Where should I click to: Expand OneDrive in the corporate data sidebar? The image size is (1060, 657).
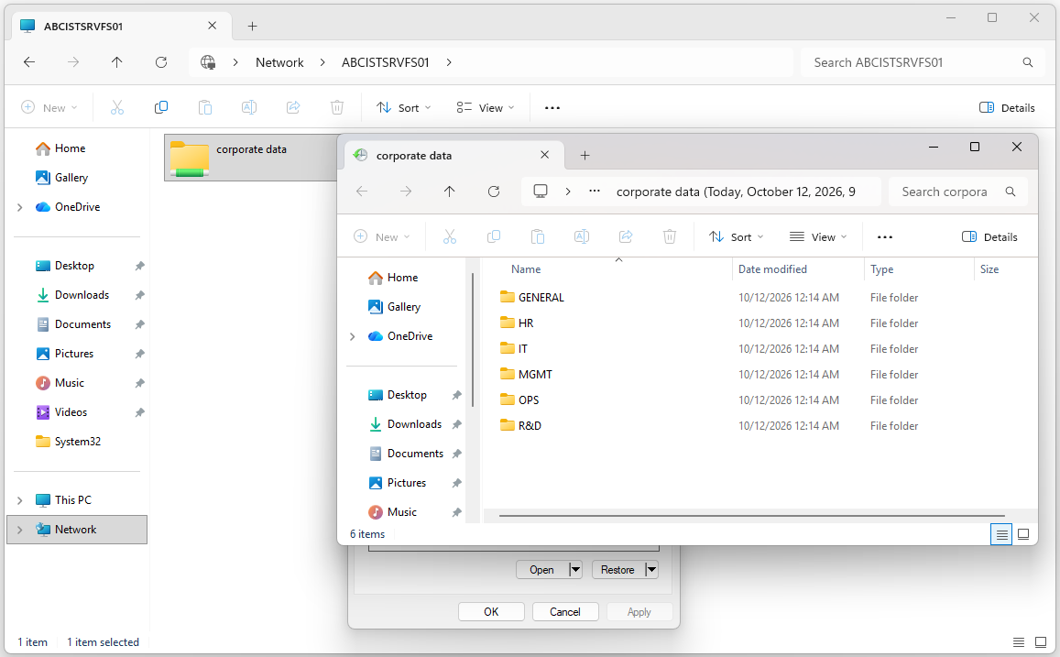pyautogui.click(x=352, y=336)
